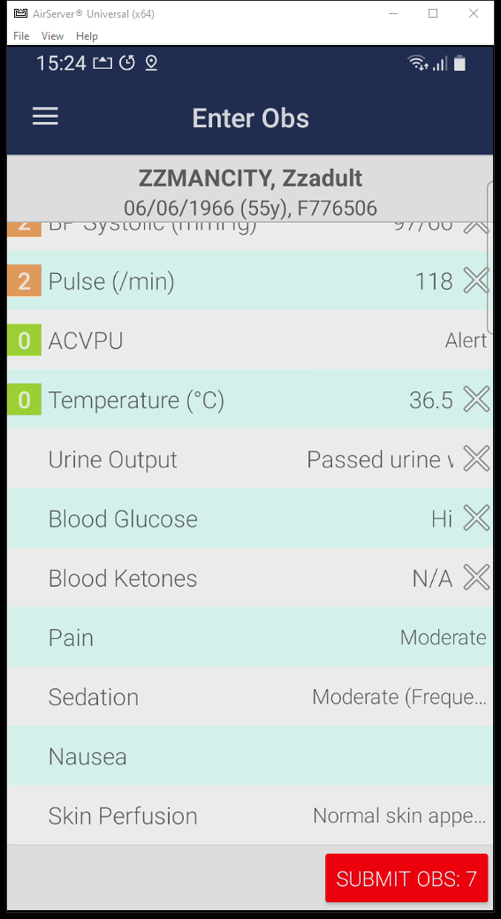501x919 pixels.
Task: Open the Help menu
Action: pos(87,35)
